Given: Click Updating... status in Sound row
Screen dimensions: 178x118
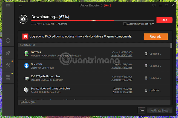Looking at the screenshot, I should [x=155, y=90].
